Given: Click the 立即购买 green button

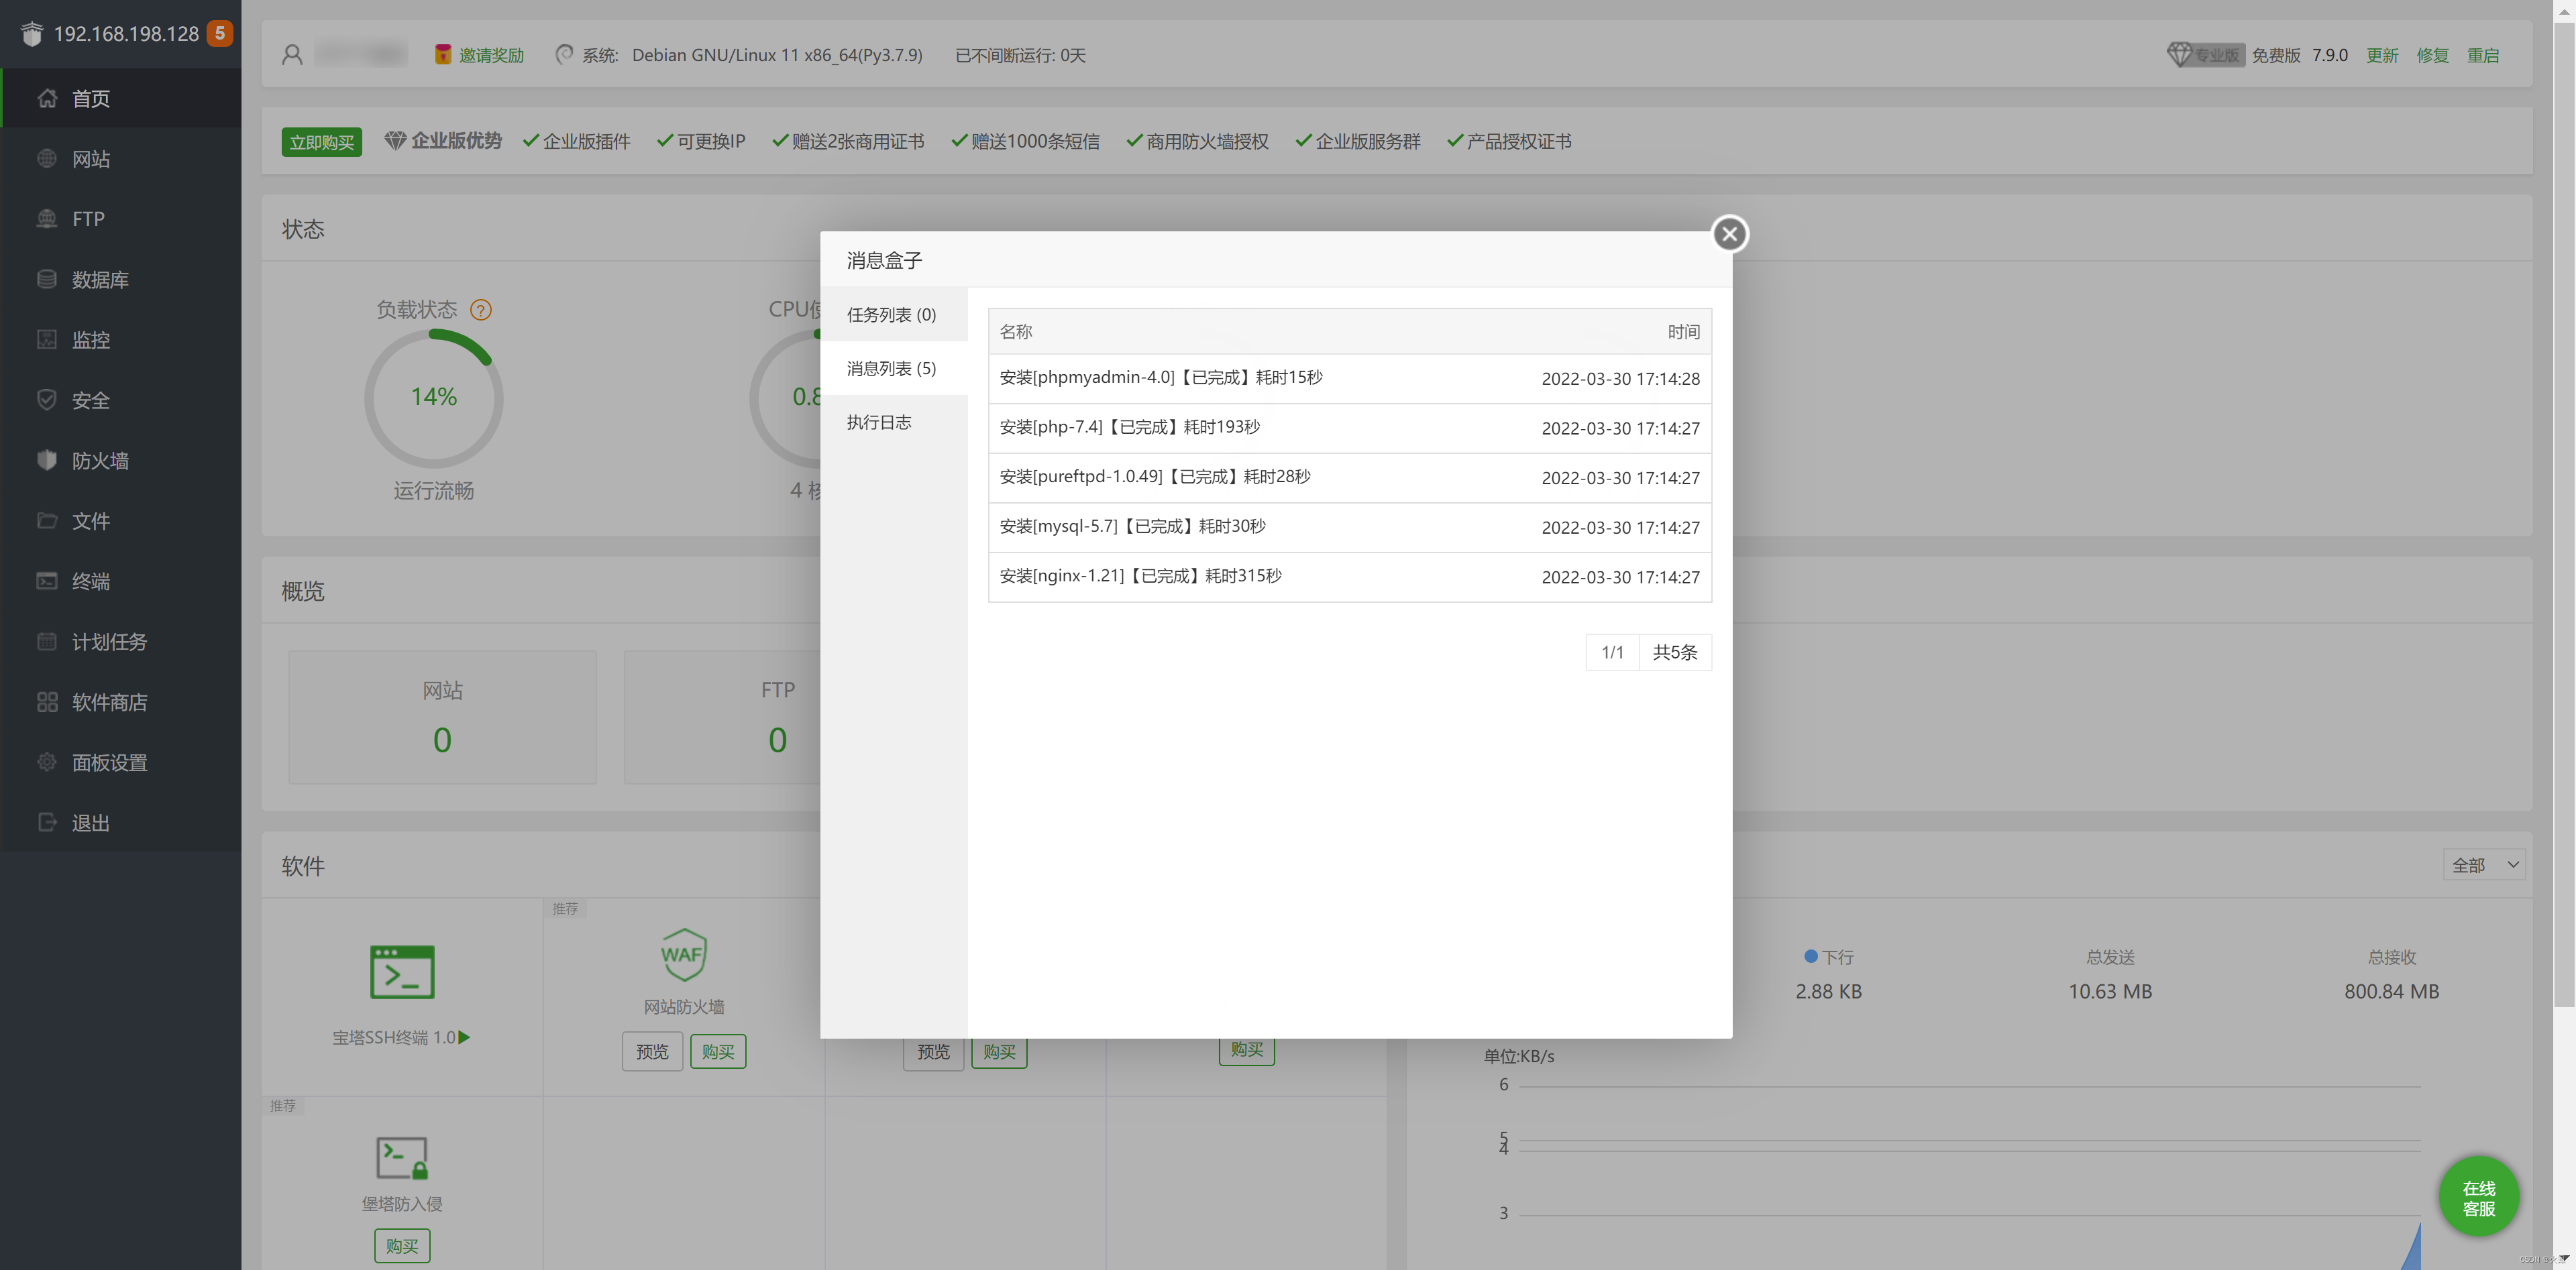Looking at the screenshot, I should 322,142.
